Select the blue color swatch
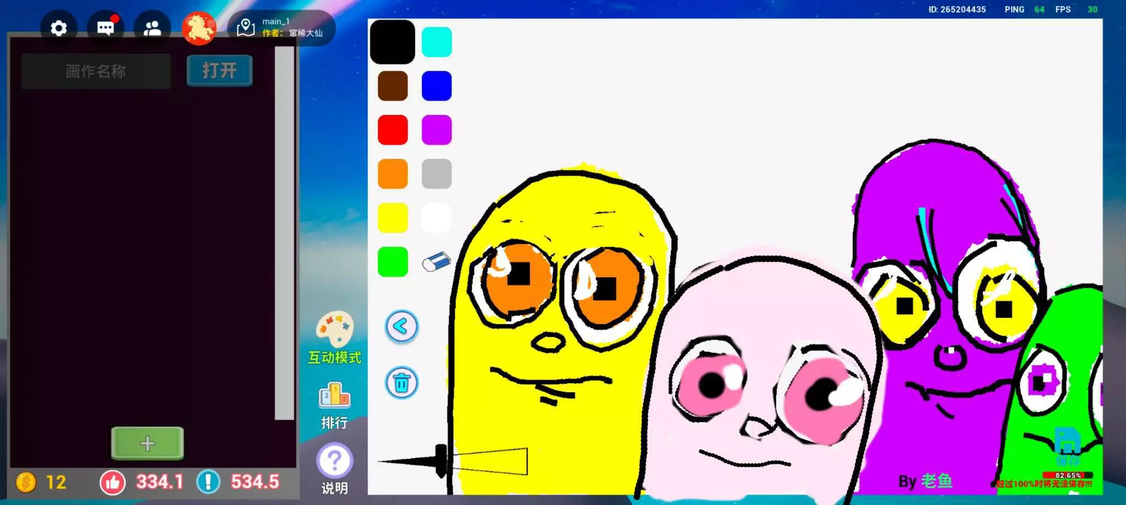 (x=436, y=86)
